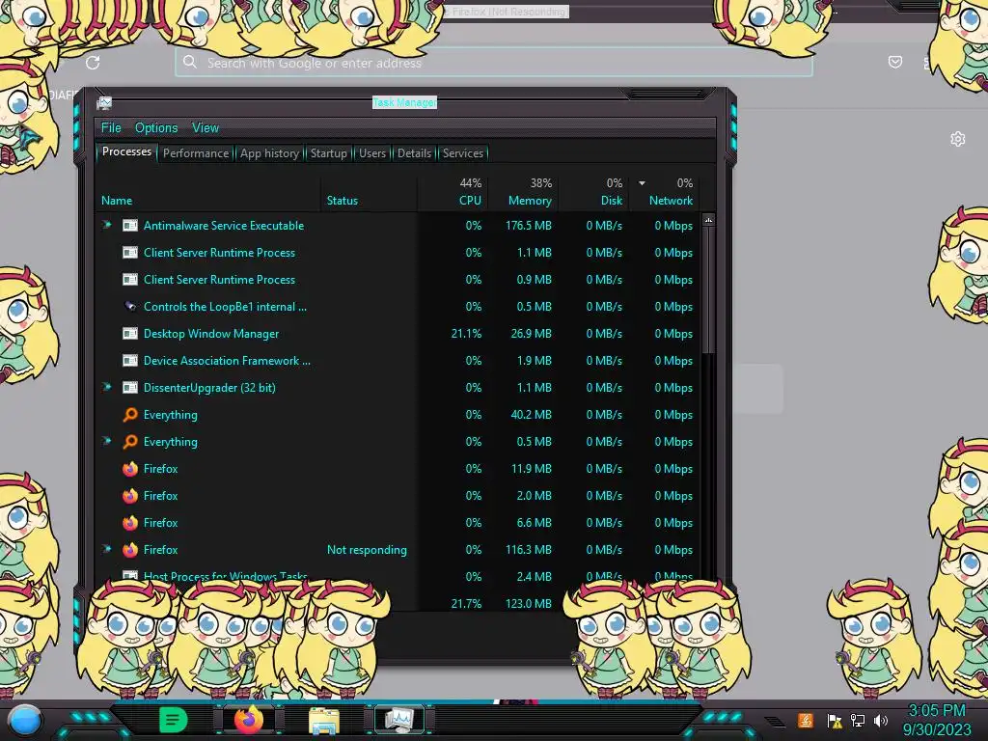This screenshot has height=741, width=988.
Task: Click the 176.5 MB memory value
Action: [528, 226]
